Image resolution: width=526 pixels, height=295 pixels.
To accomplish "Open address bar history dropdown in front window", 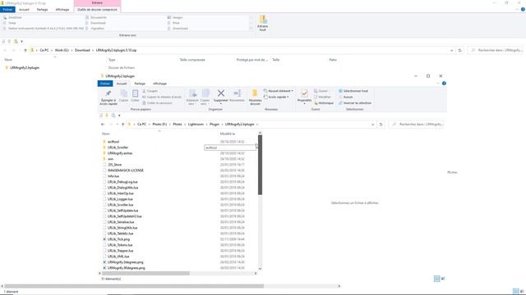I will 372,125.
